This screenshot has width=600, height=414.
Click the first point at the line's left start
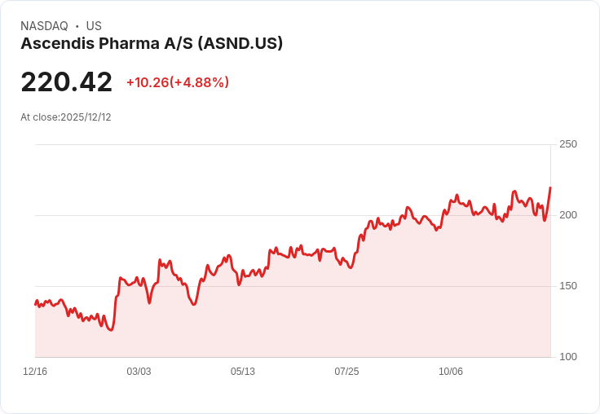(x=35, y=304)
